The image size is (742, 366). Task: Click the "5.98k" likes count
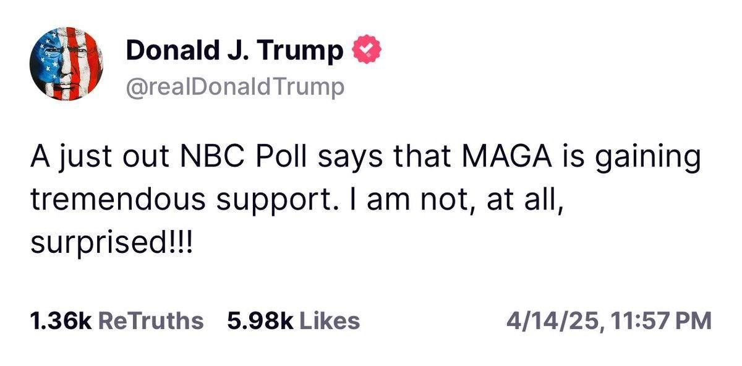(x=260, y=321)
